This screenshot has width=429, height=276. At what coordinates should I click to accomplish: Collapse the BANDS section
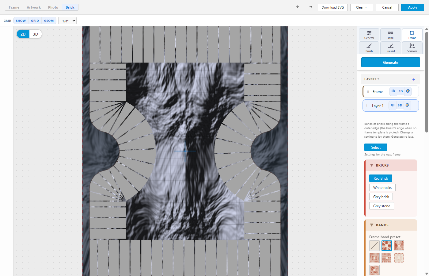[x=372, y=225]
